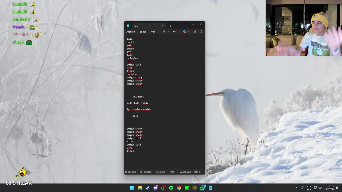Click the lowercase nanoide line in the list

[132, 74]
